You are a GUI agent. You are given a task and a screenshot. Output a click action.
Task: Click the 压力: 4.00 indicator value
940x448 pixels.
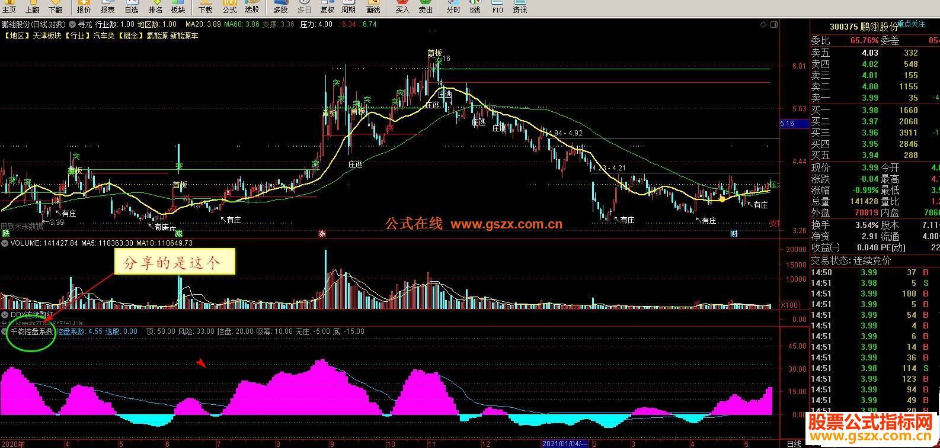click(x=316, y=25)
